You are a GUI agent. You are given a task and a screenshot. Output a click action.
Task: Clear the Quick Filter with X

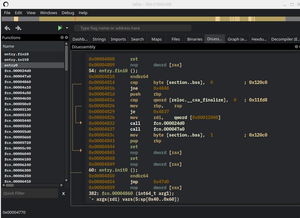[64, 193]
